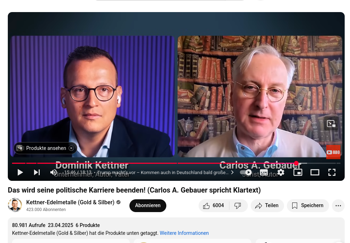Toggle the autoplay switch
350x243 pixels.
246,172
